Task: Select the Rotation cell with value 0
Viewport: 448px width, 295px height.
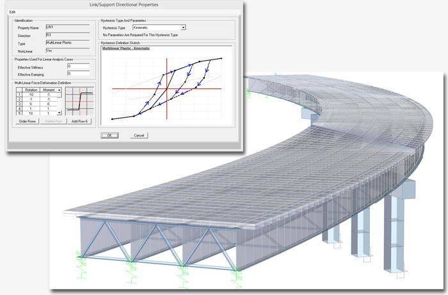Action: coord(31,104)
